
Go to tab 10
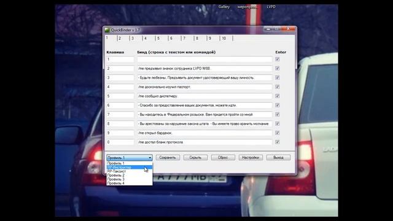[x=224, y=38]
